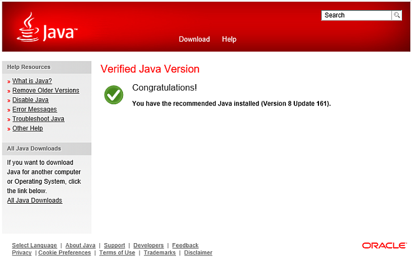Image resolution: width=412 pixels, height=272 pixels.
Task: Open Cookie Preferences link
Action: click(x=65, y=253)
